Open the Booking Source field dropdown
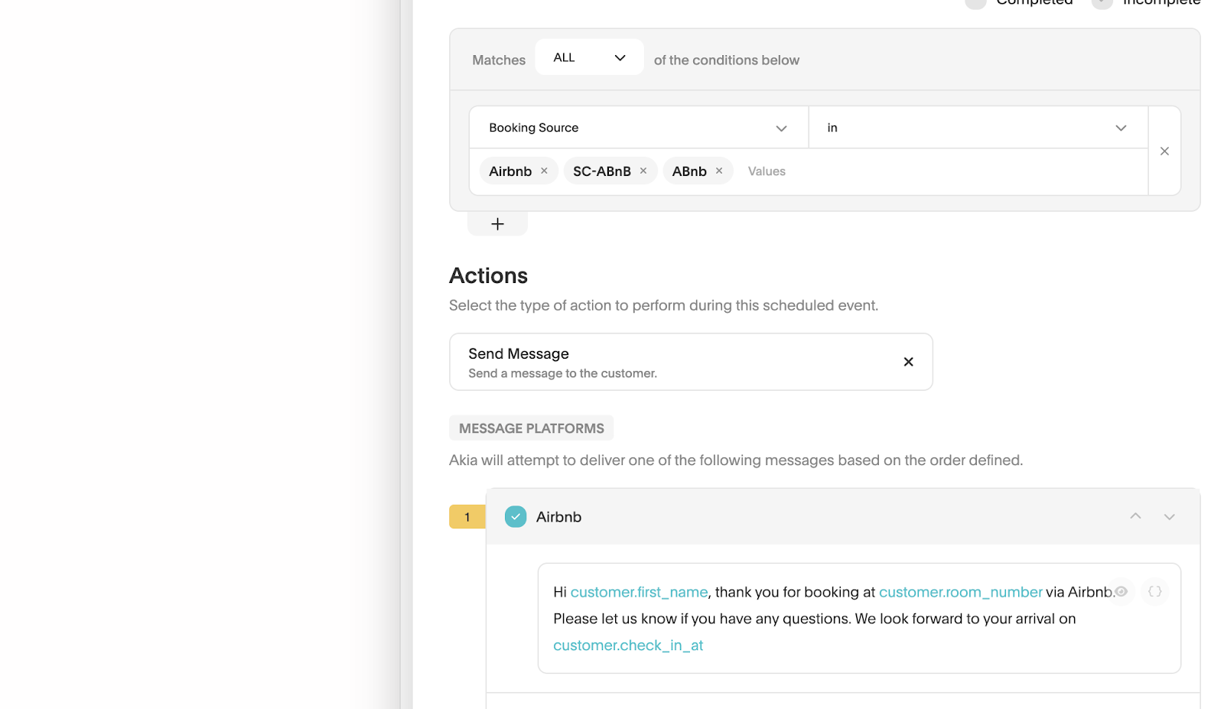This screenshot has width=1224, height=709. pos(638,128)
